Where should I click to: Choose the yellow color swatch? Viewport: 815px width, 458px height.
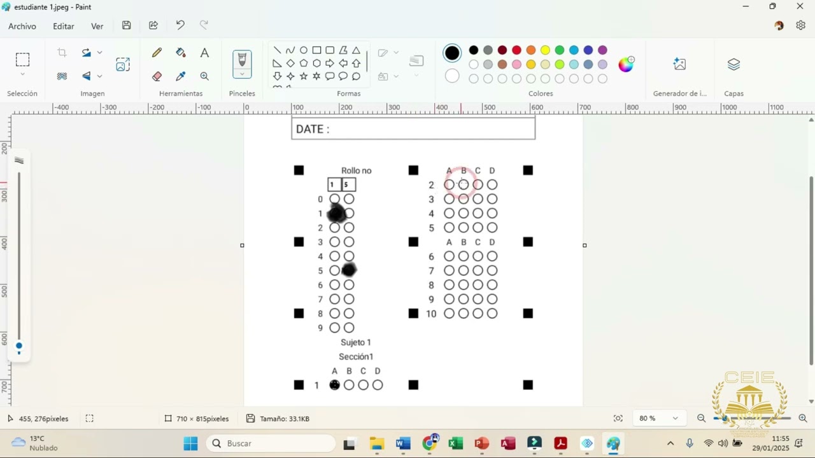pos(545,50)
